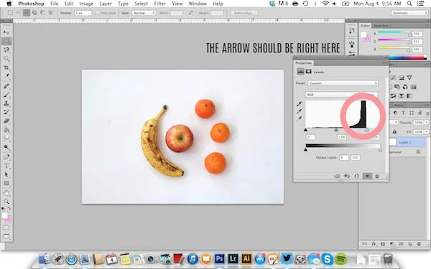
Task: Select the Hand tool
Action: point(6,193)
